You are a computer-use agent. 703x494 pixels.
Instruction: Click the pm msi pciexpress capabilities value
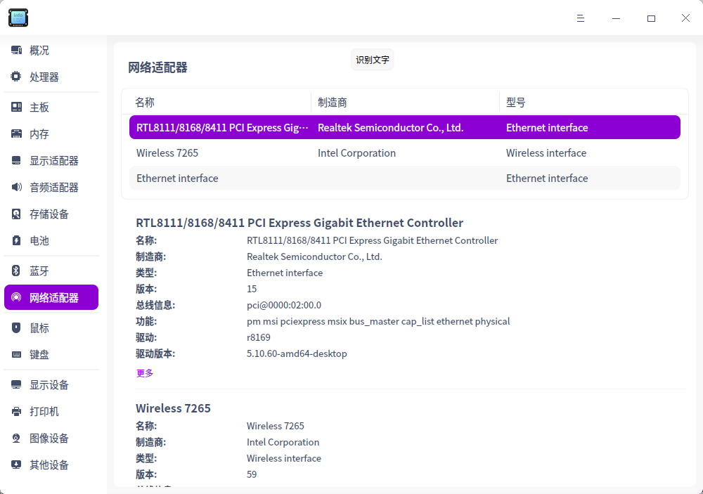click(x=378, y=321)
